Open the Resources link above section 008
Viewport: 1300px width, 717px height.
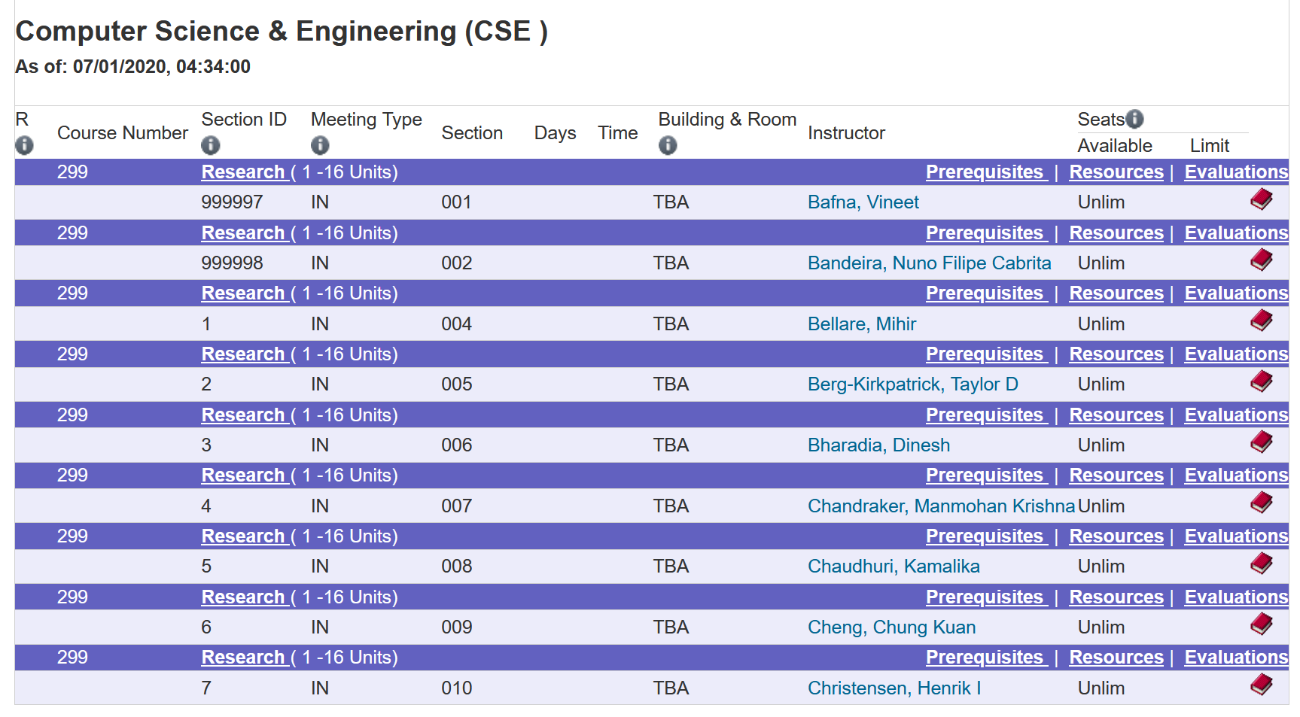pos(1116,536)
